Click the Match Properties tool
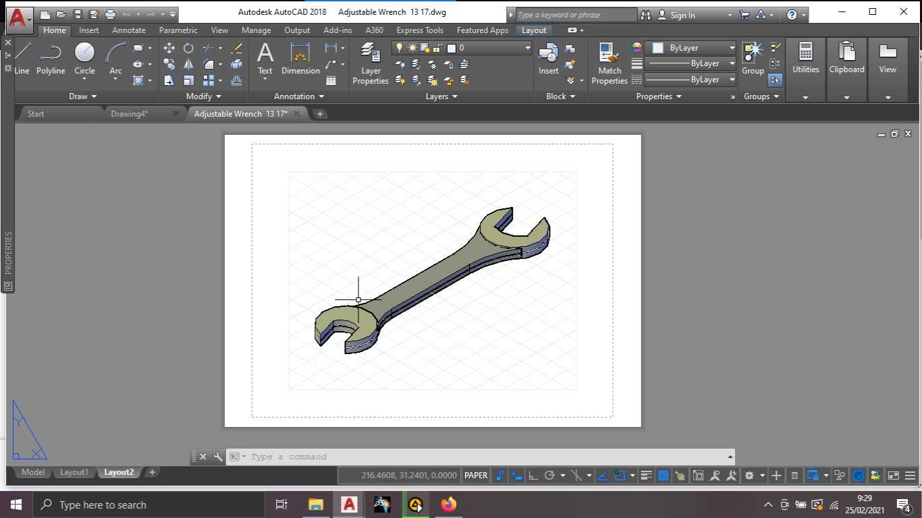The image size is (922, 518). [609, 63]
